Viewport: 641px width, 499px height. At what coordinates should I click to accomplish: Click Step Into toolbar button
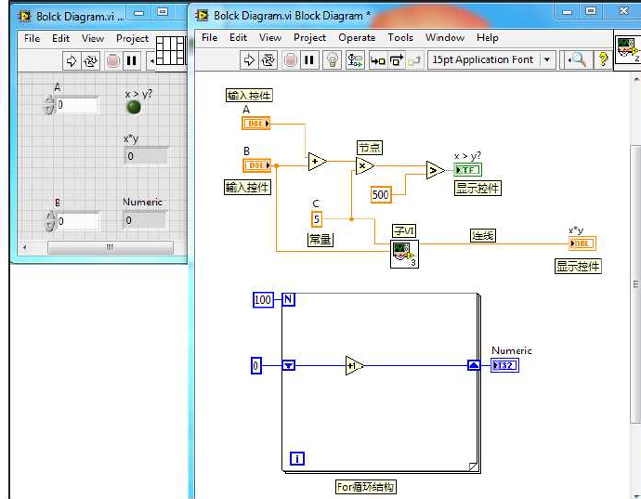377,60
